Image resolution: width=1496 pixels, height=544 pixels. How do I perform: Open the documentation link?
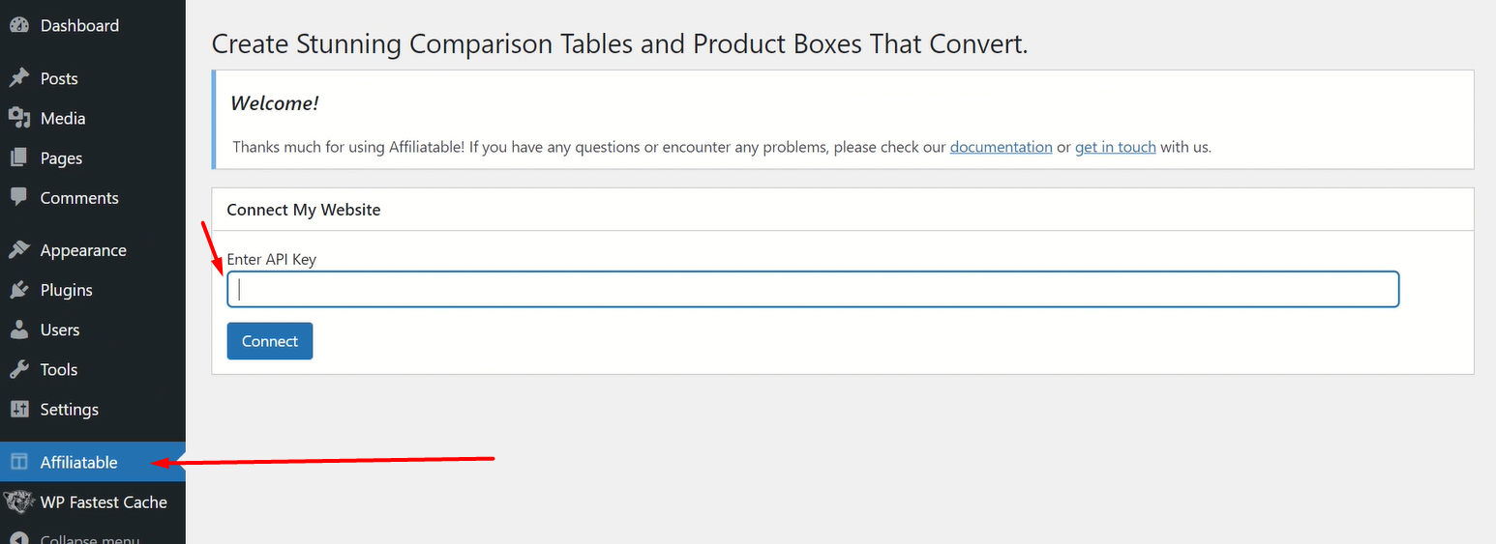coord(1001,147)
